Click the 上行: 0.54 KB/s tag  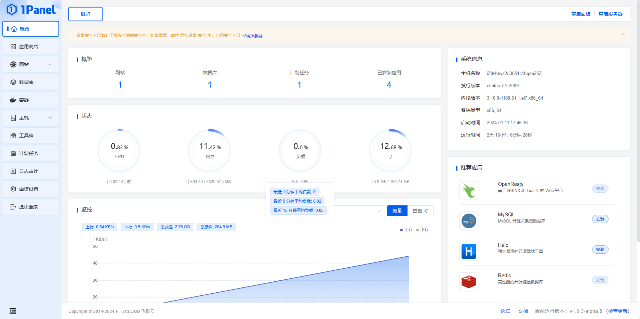(x=99, y=227)
